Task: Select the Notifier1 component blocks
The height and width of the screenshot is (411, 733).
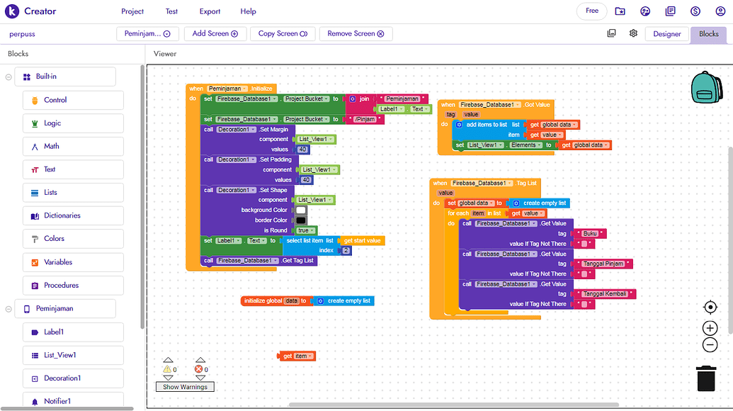Action: [x=73, y=400]
